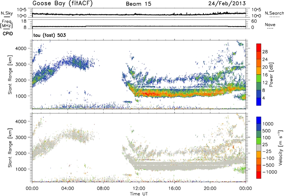284x196 pixels.
Task: Click the gray -25 to 25 Velocity swatch
Action: coord(259,148)
